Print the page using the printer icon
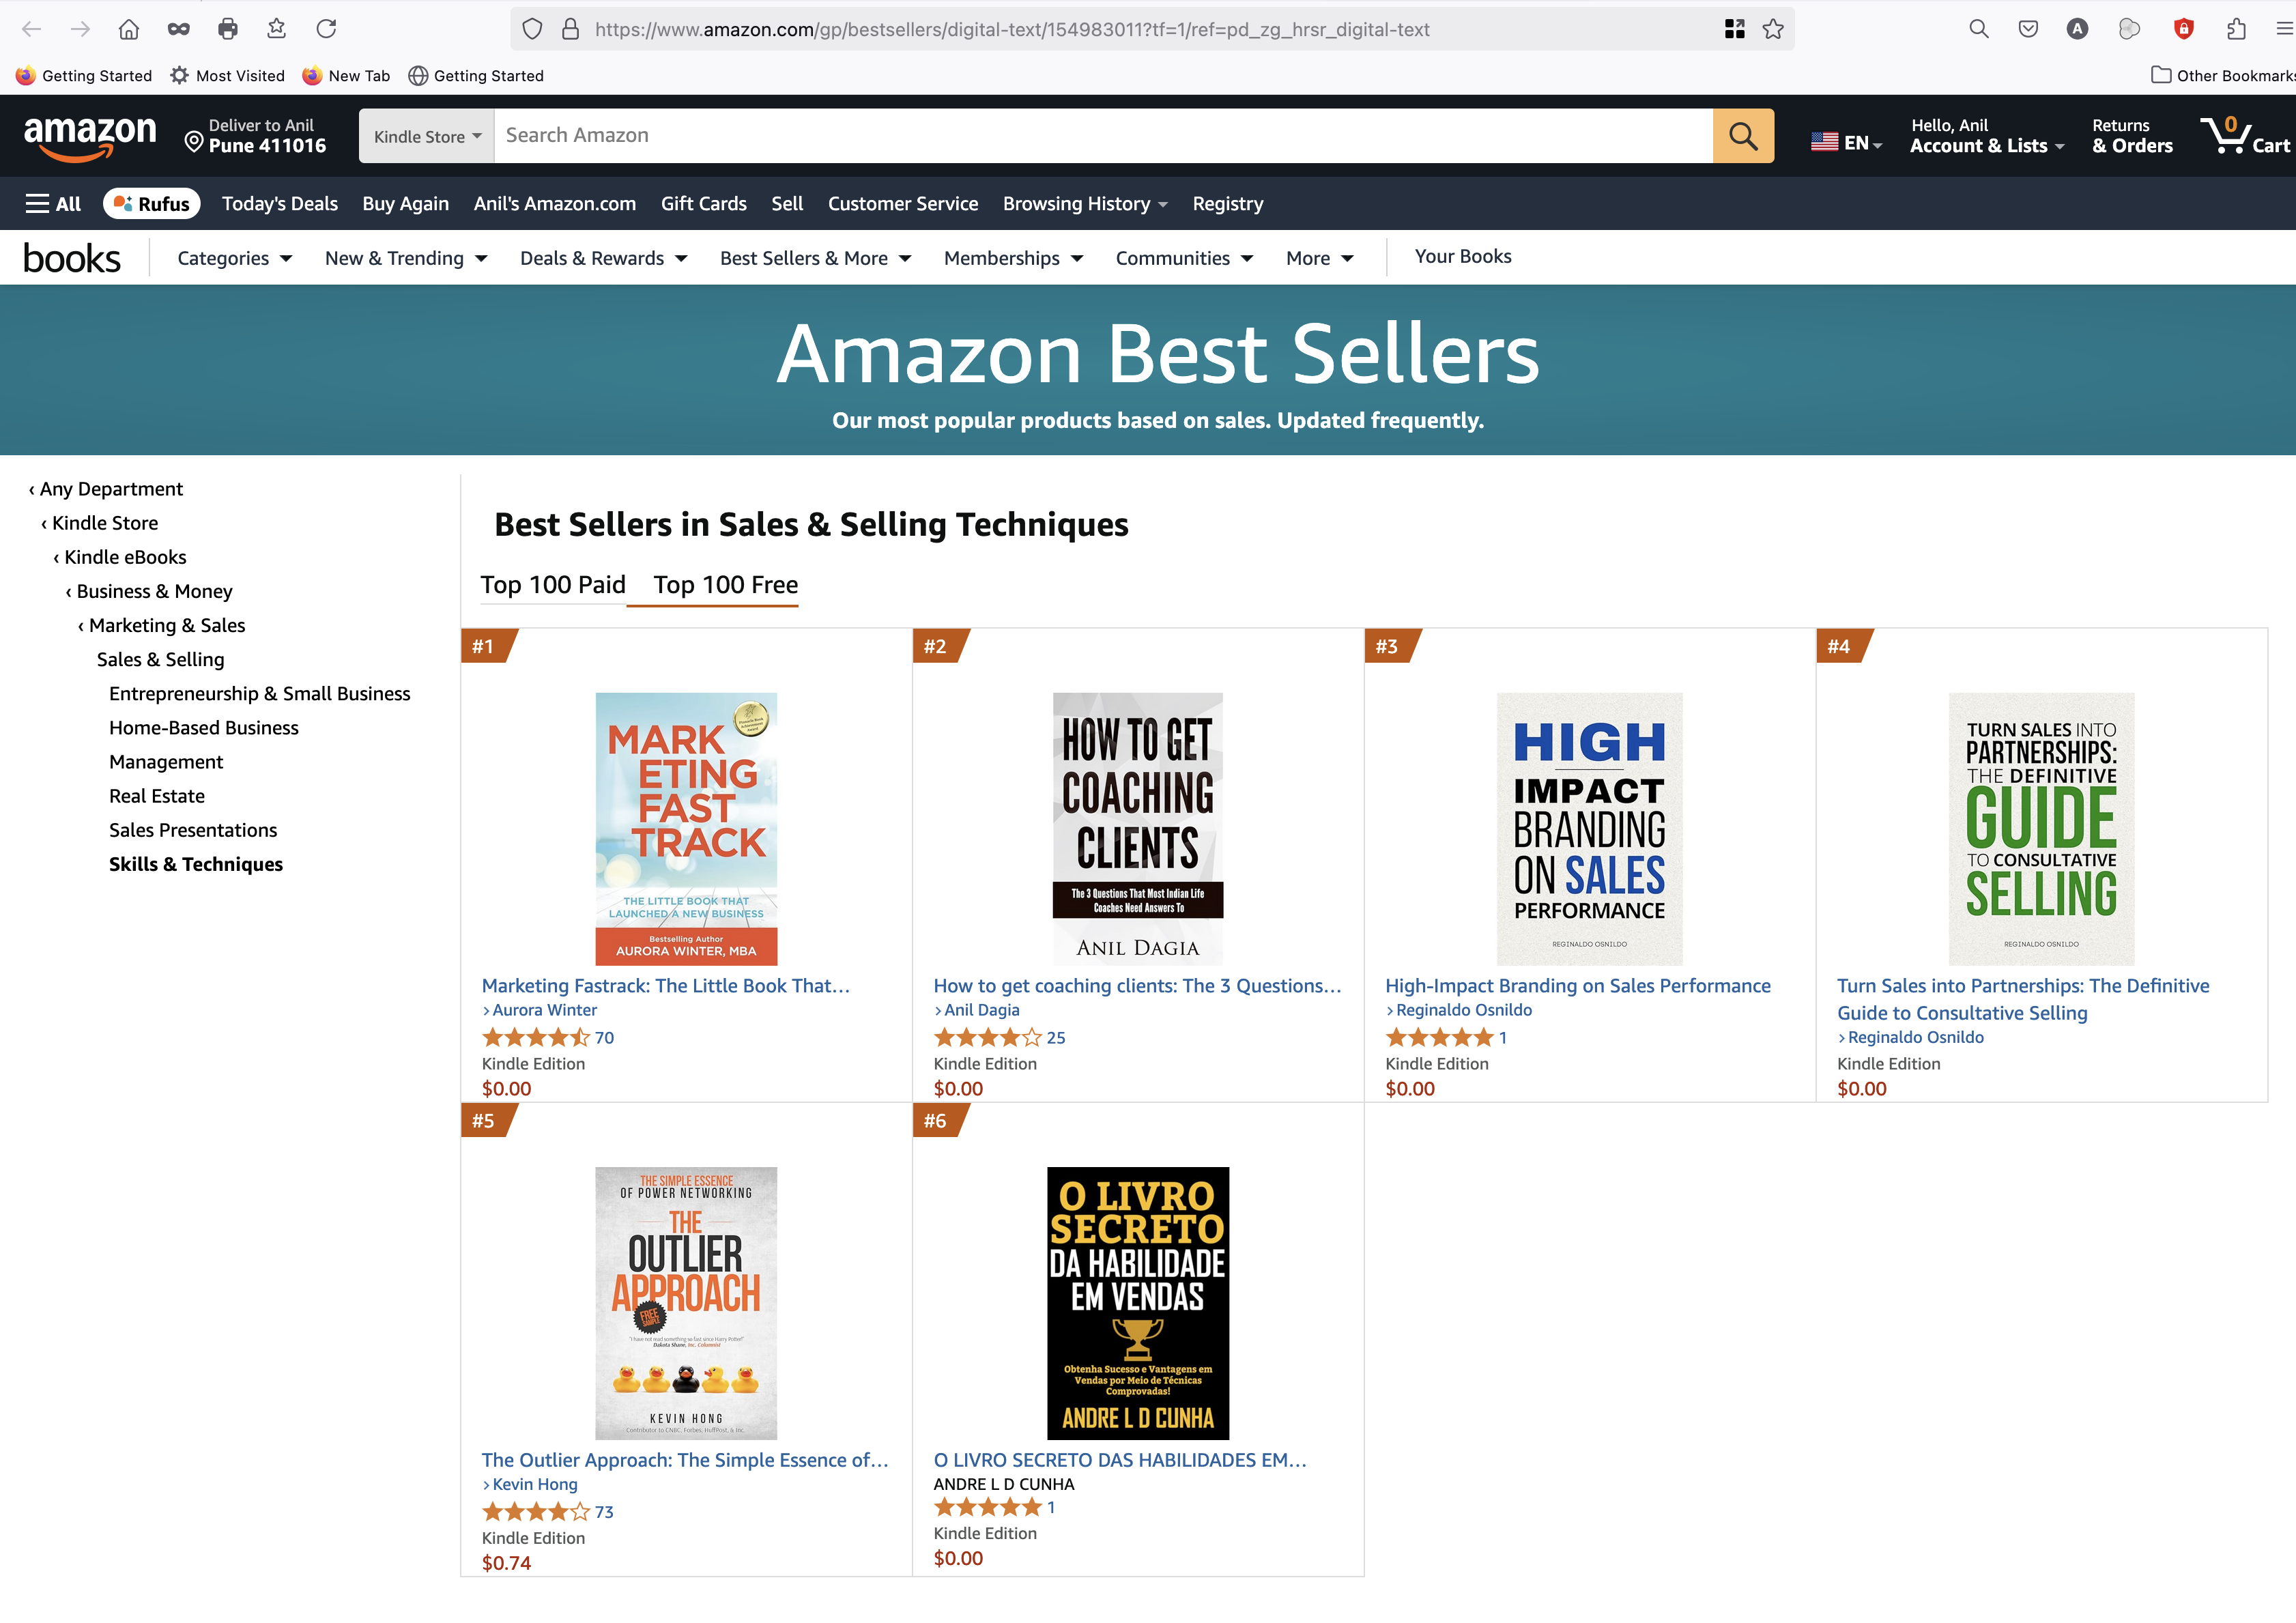Screen dimensions: 2296x1623 coord(228,29)
